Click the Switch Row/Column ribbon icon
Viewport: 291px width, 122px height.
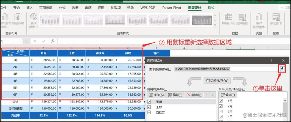[228, 17]
